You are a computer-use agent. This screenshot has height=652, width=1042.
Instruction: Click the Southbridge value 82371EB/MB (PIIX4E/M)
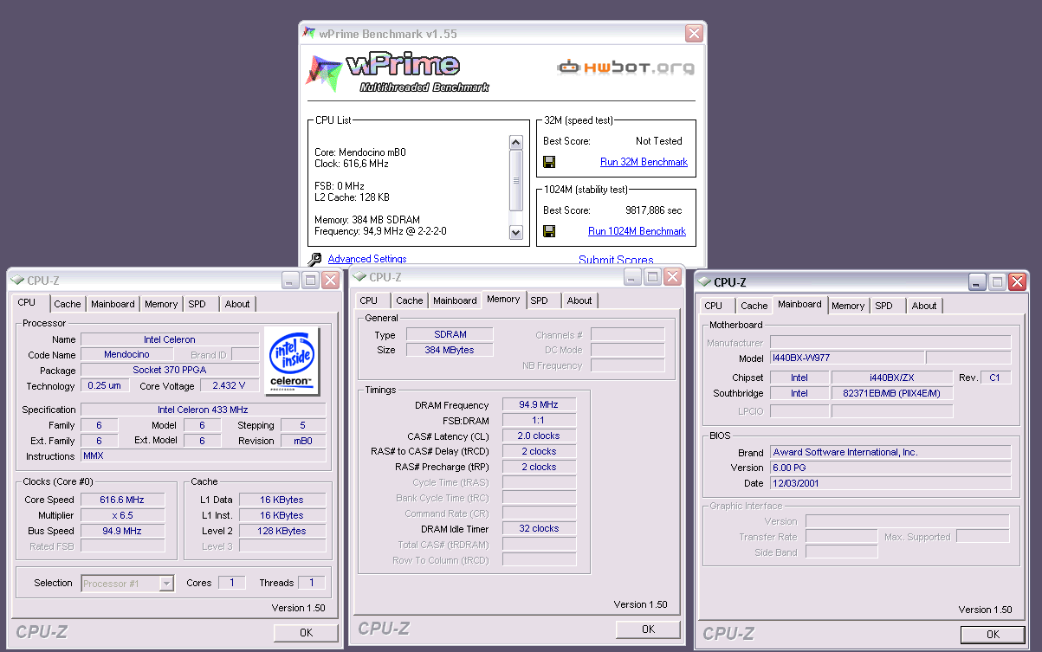(x=892, y=394)
